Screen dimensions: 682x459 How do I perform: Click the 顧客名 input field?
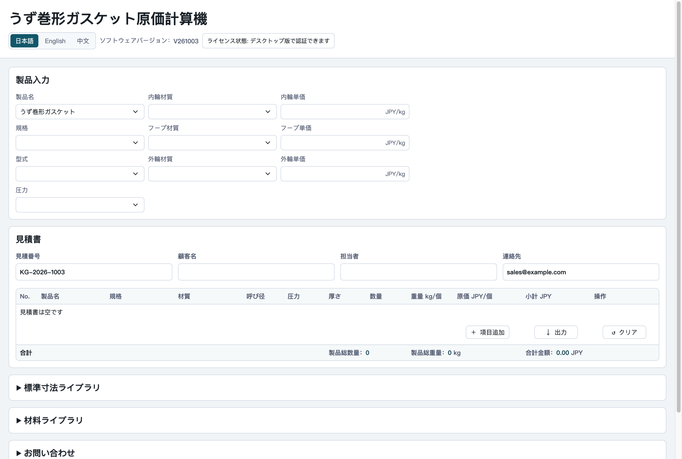256,272
